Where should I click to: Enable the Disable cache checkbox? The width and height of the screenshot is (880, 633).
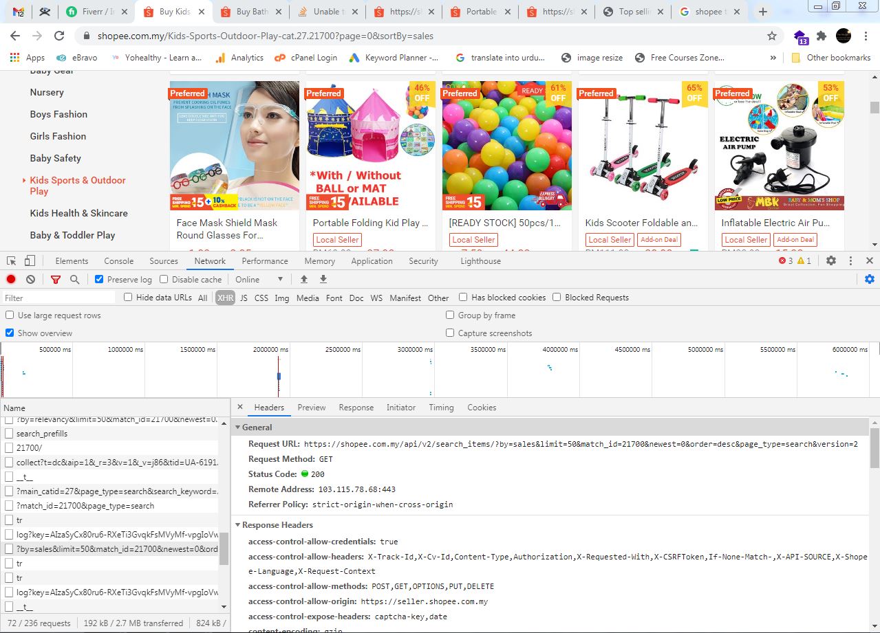coord(164,279)
